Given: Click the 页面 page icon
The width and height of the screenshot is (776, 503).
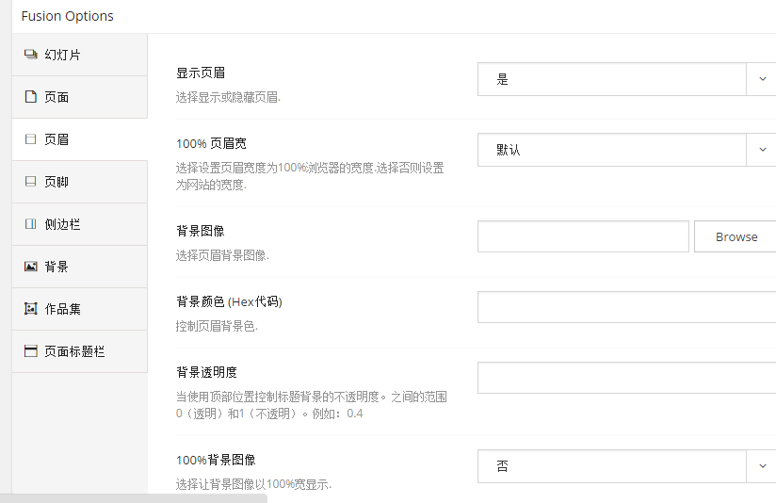Looking at the screenshot, I should click(30, 97).
